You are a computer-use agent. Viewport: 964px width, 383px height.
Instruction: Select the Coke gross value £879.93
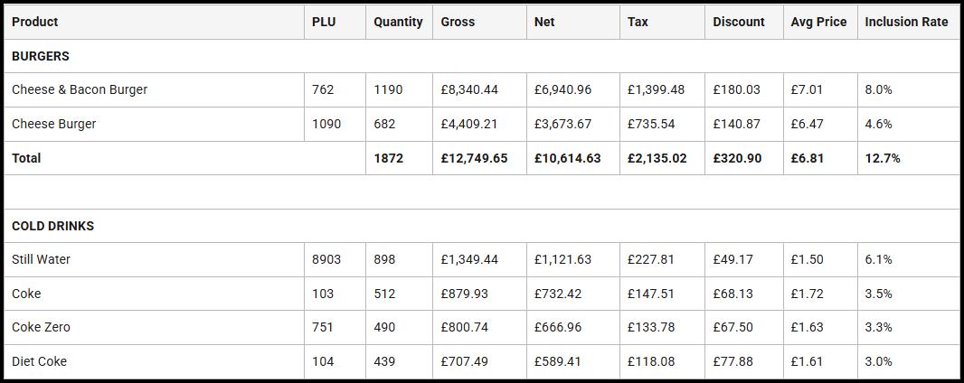466,294
